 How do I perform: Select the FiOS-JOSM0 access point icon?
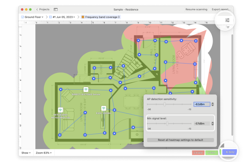104,109
